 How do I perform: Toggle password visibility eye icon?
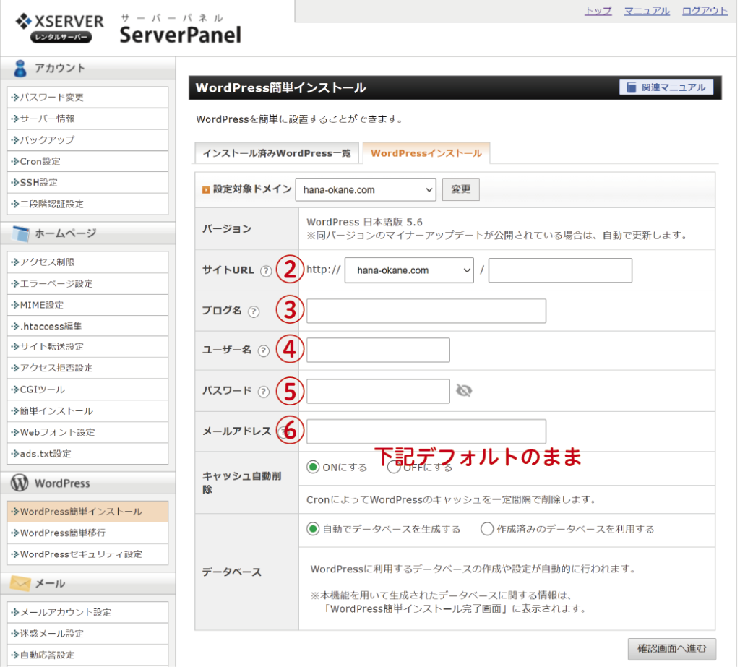point(464,390)
